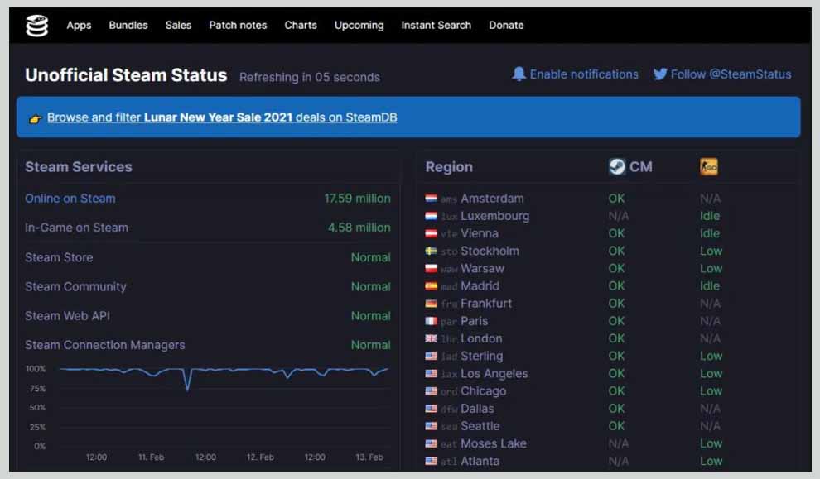Open the Apps menu item
This screenshot has width=820, height=479.
[x=79, y=25]
